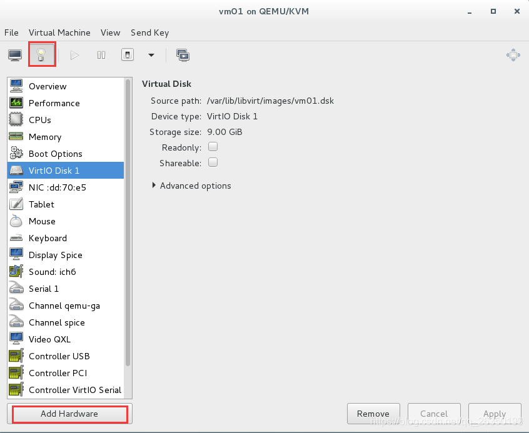Enable the Readonly checkbox
The width and height of the screenshot is (529, 433).
pyautogui.click(x=213, y=147)
